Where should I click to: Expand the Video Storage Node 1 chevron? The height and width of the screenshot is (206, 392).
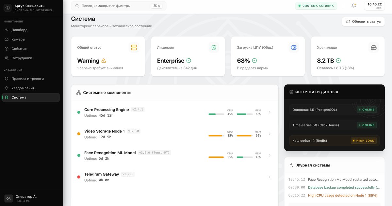[269, 134]
